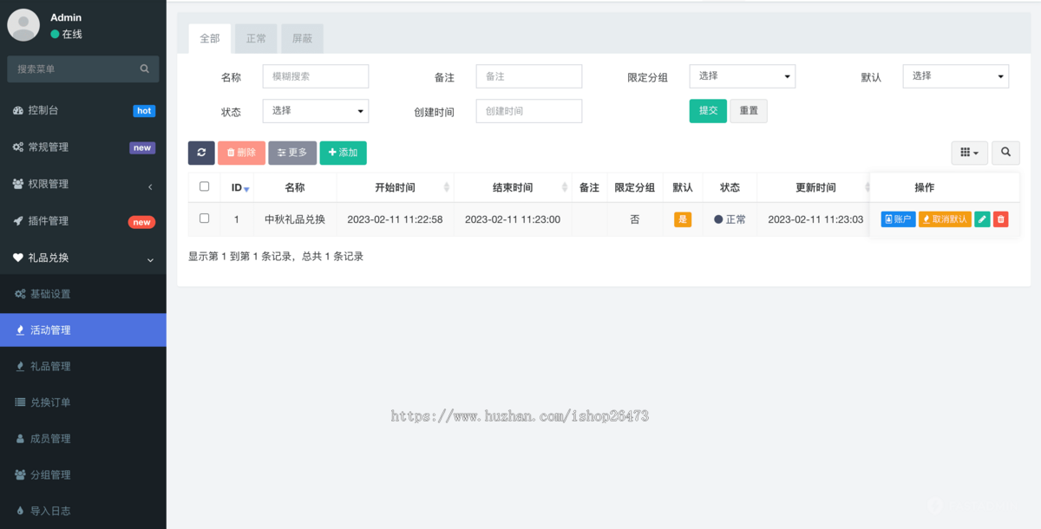The height and width of the screenshot is (529, 1041).
Task: Click the 提交 submit button
Action: click(708, 111)
